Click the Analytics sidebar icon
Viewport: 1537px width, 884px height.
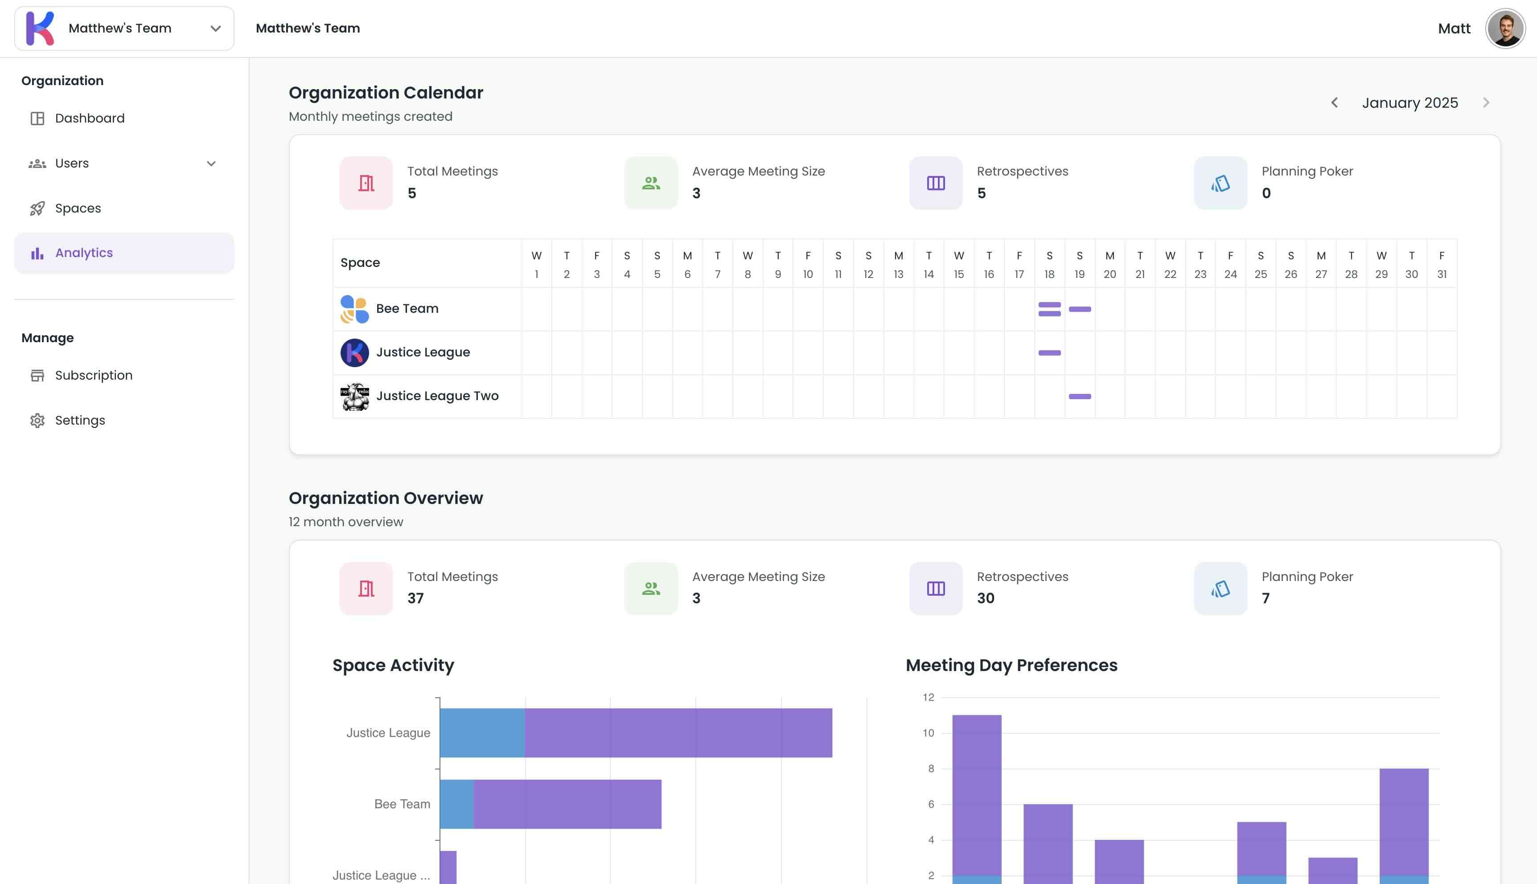[x=37, y=253]
